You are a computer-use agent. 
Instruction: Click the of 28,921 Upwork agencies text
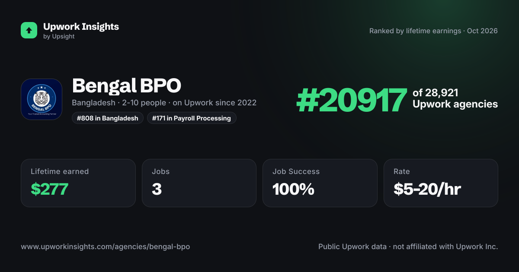click(455, 98)
